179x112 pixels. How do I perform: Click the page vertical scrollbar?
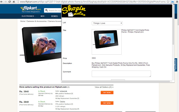pos(178,15)
